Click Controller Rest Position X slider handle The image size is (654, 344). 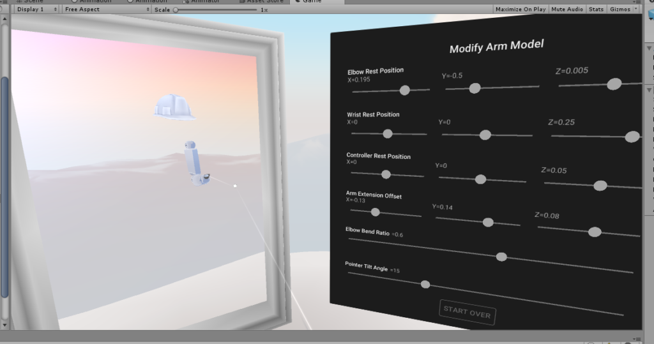pos(386,174)
